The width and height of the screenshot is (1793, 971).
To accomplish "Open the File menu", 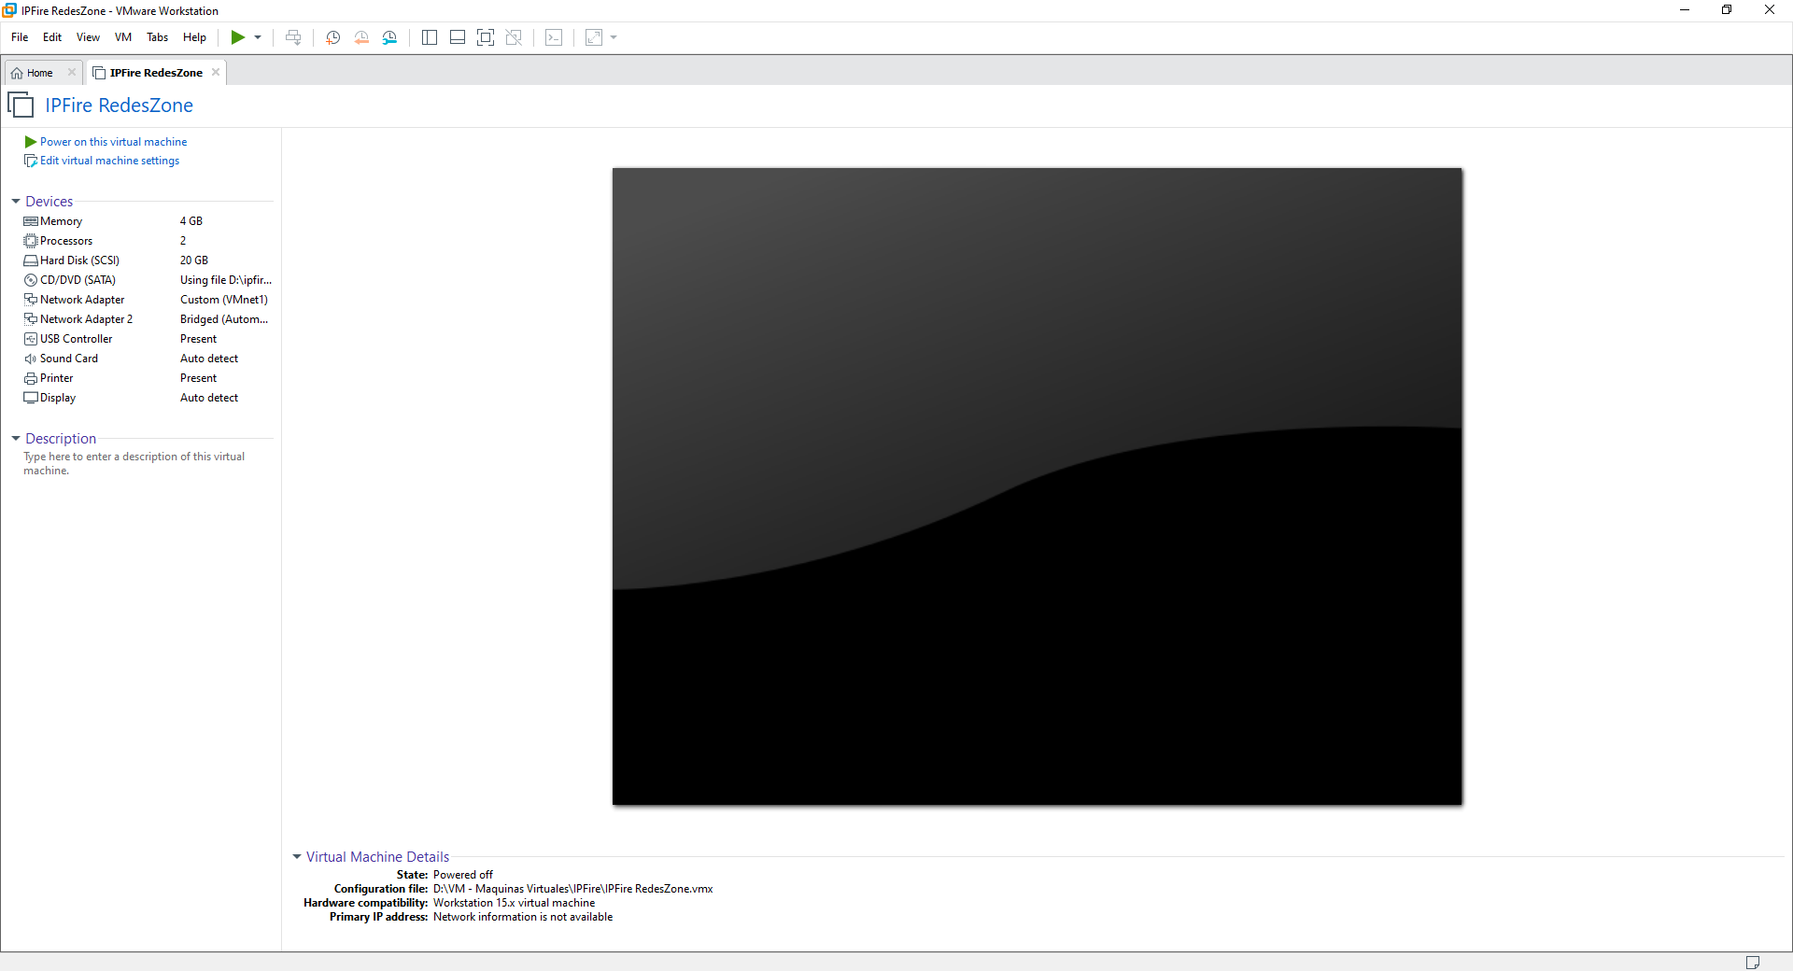I will point(20,37).
